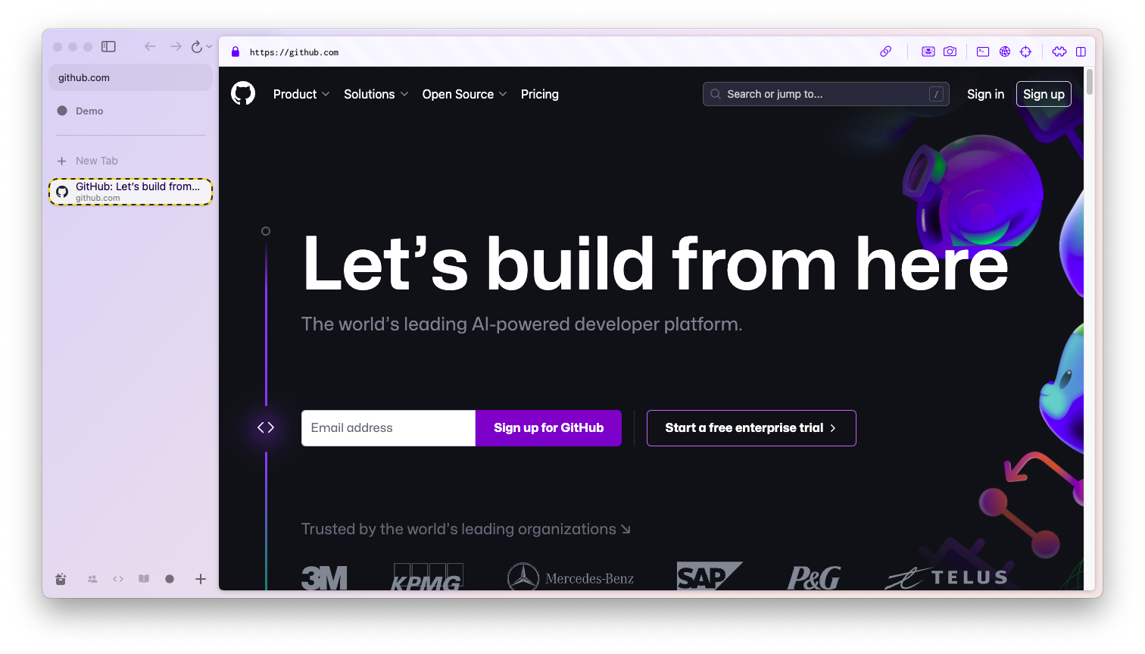Click the people icon in sidebar footer

point(92,579)
